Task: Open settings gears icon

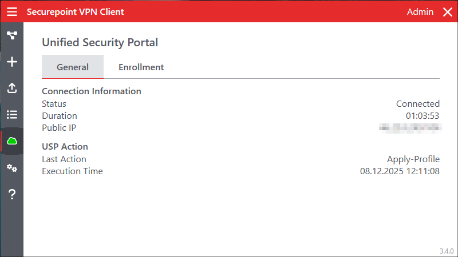Action: (x=12, y=168)
